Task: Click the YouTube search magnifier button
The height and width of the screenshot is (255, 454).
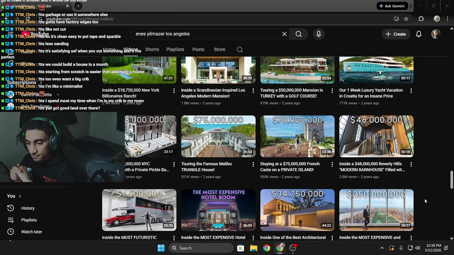Action: 299,34
